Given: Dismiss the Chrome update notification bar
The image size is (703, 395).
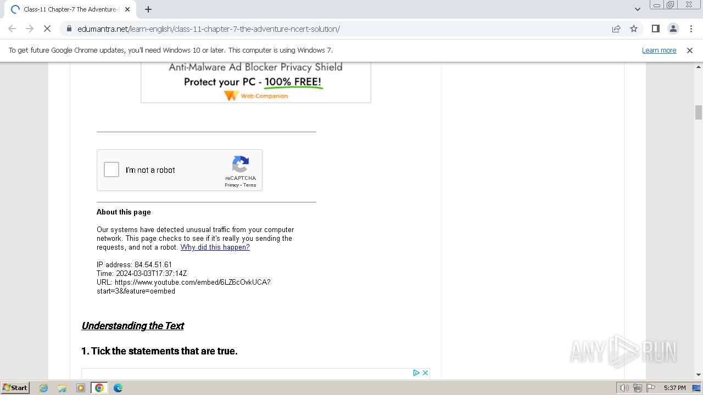Looking at the screenshot, I should (690, 50).
